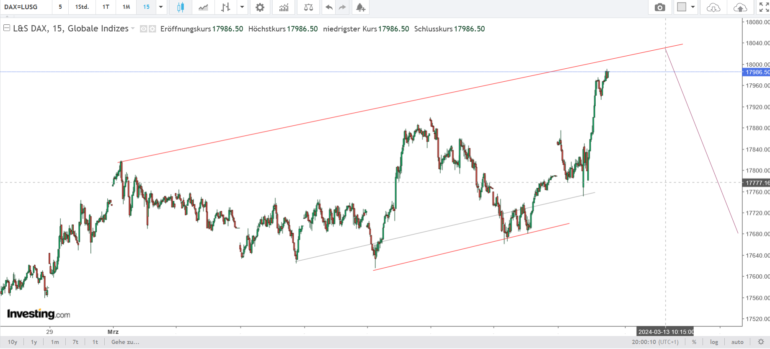Select the 1T daily interval
The height and width of the screenshot is (349, 770).
coord(106,7)
